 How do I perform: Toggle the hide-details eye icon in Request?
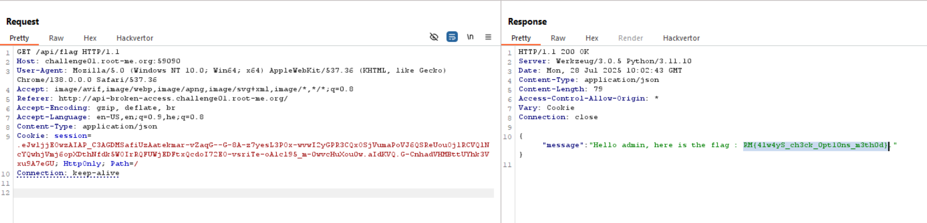(x=434, y=37)
